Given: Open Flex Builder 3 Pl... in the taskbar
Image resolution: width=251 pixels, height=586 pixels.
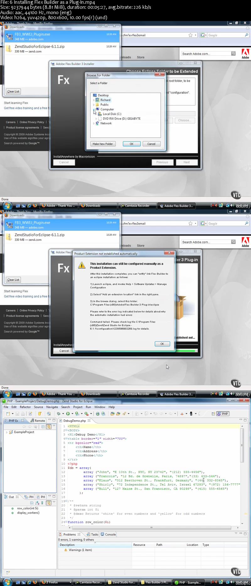Looking at the screenshot, I should [x=155, y=582].
